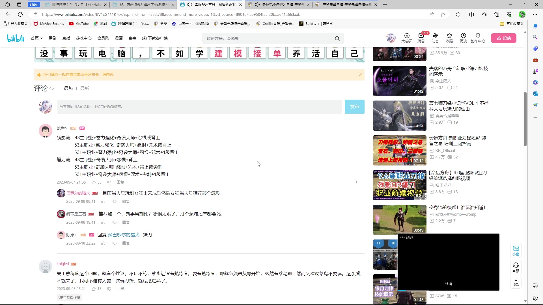Click the pink 投稿 upload button
Viewport: 543px width, 305px height.
(x=504, y=38)
